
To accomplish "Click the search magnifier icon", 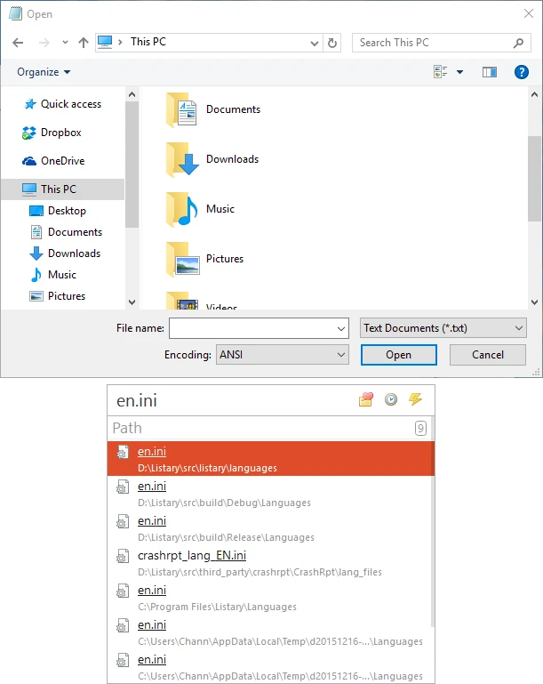I will click(x=519, y=42).
